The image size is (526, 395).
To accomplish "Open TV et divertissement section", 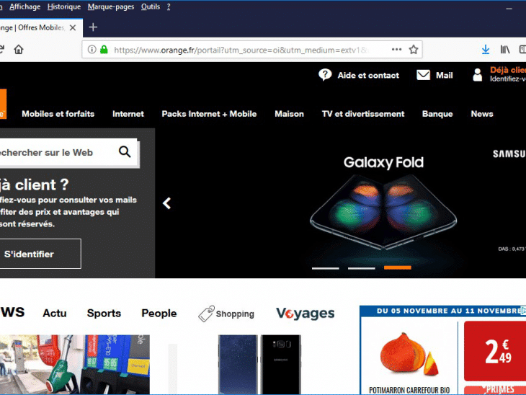I will click(363, 114).
